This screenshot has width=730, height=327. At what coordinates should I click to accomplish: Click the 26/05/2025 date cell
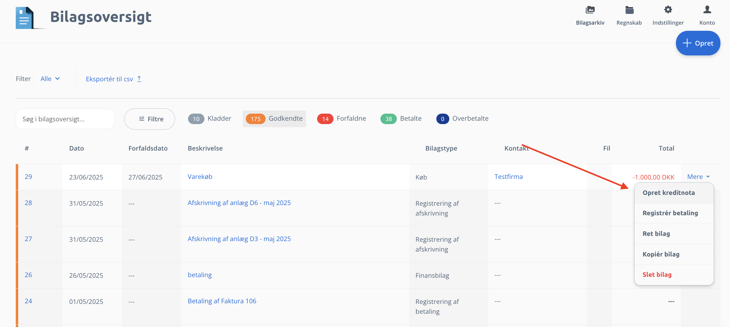pos(86,276)
